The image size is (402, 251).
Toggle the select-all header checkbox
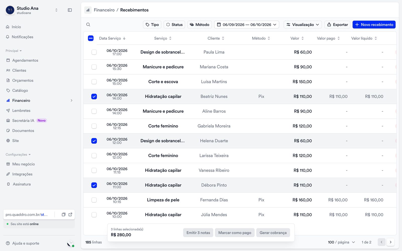pos(91,38)
